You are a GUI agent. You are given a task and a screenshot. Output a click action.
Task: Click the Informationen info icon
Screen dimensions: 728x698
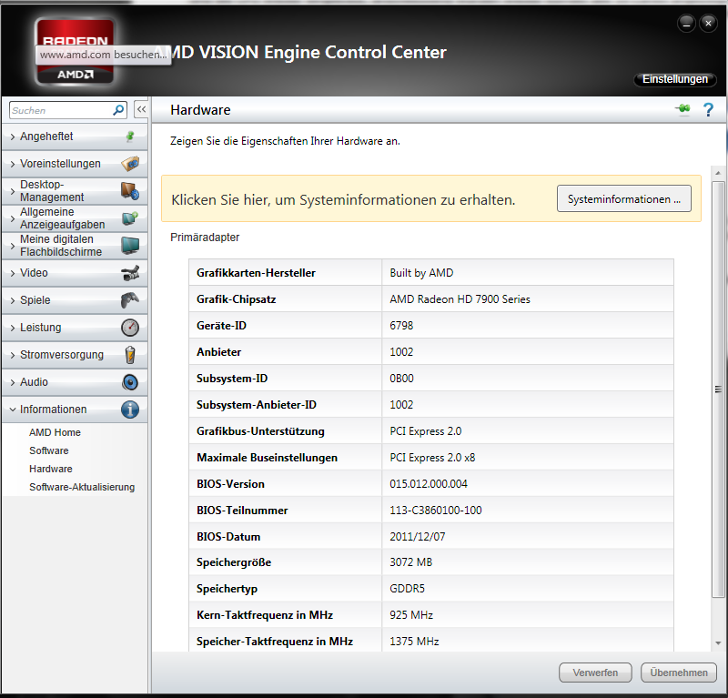(130, 410)
